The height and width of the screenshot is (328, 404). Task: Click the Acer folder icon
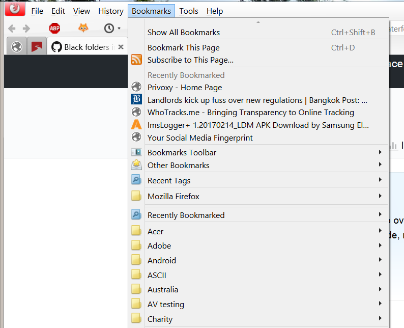[136, 231]
